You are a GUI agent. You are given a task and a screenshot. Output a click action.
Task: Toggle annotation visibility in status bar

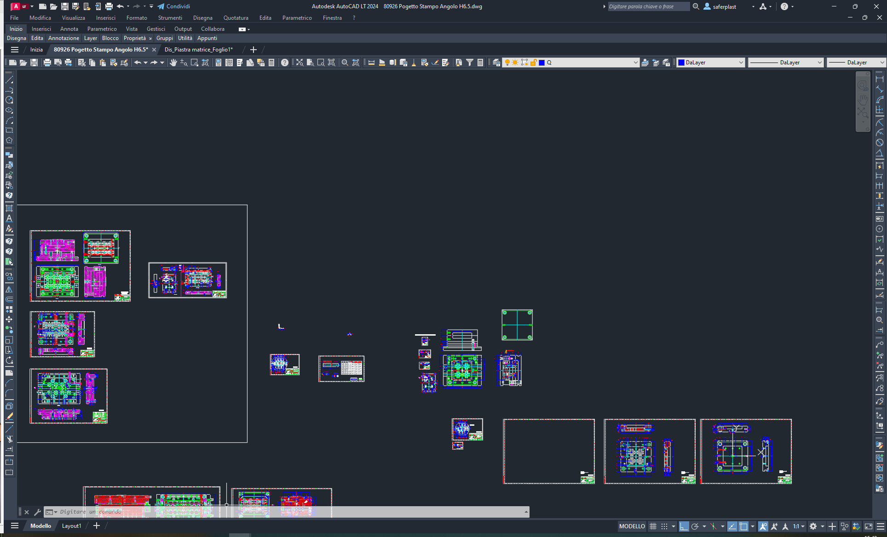(763, 526)
